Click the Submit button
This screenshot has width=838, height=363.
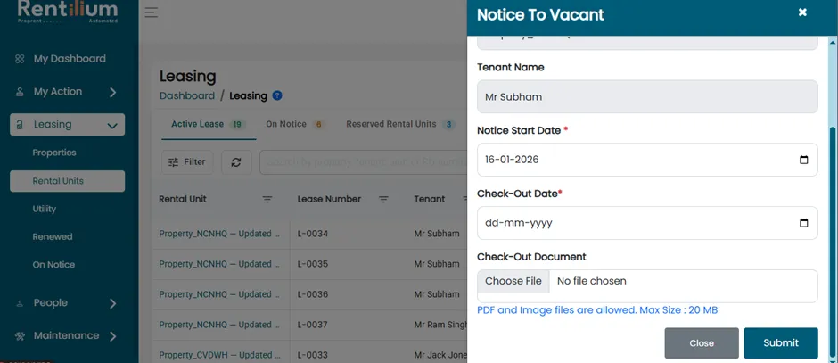click(781, 343)
